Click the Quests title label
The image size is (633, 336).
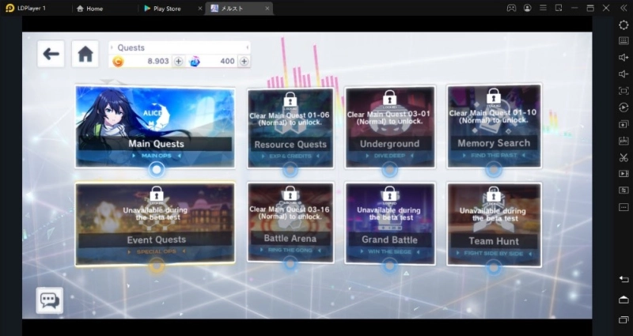[x=131, y=47]
